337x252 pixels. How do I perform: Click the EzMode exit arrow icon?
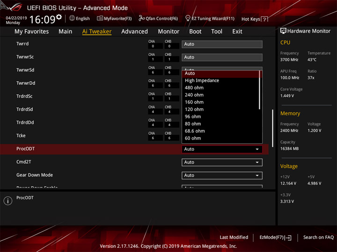(288, 238)
